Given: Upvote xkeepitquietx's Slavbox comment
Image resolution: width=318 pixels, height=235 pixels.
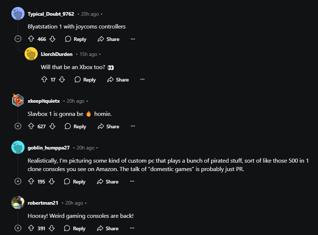Looking at the screenshot, I should click(x=31, y=126).
